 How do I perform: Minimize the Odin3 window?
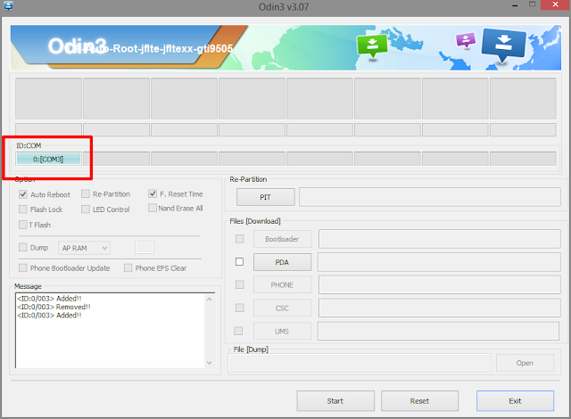[515, 6]
